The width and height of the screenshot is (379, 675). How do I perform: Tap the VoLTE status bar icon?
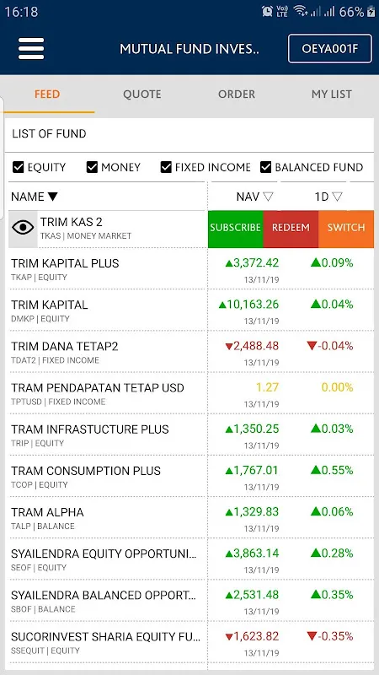tap(282, 12)
